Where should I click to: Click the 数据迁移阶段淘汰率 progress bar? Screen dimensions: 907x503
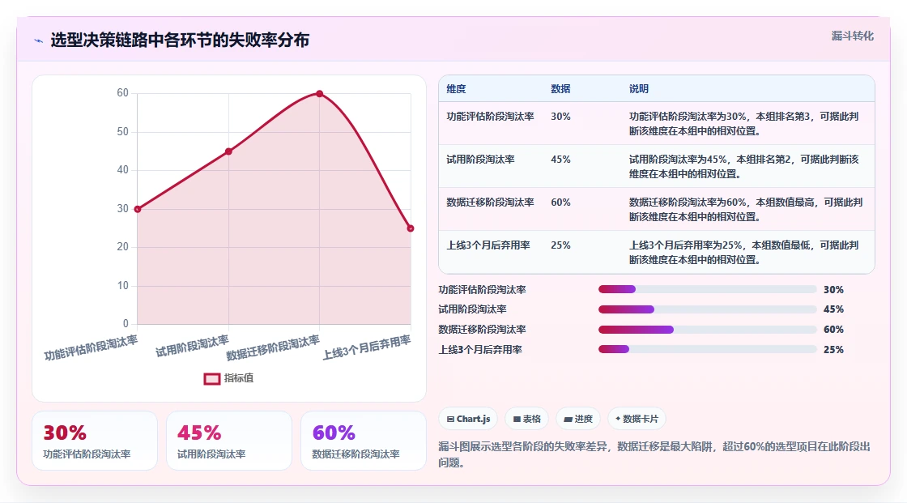(707, 330)
